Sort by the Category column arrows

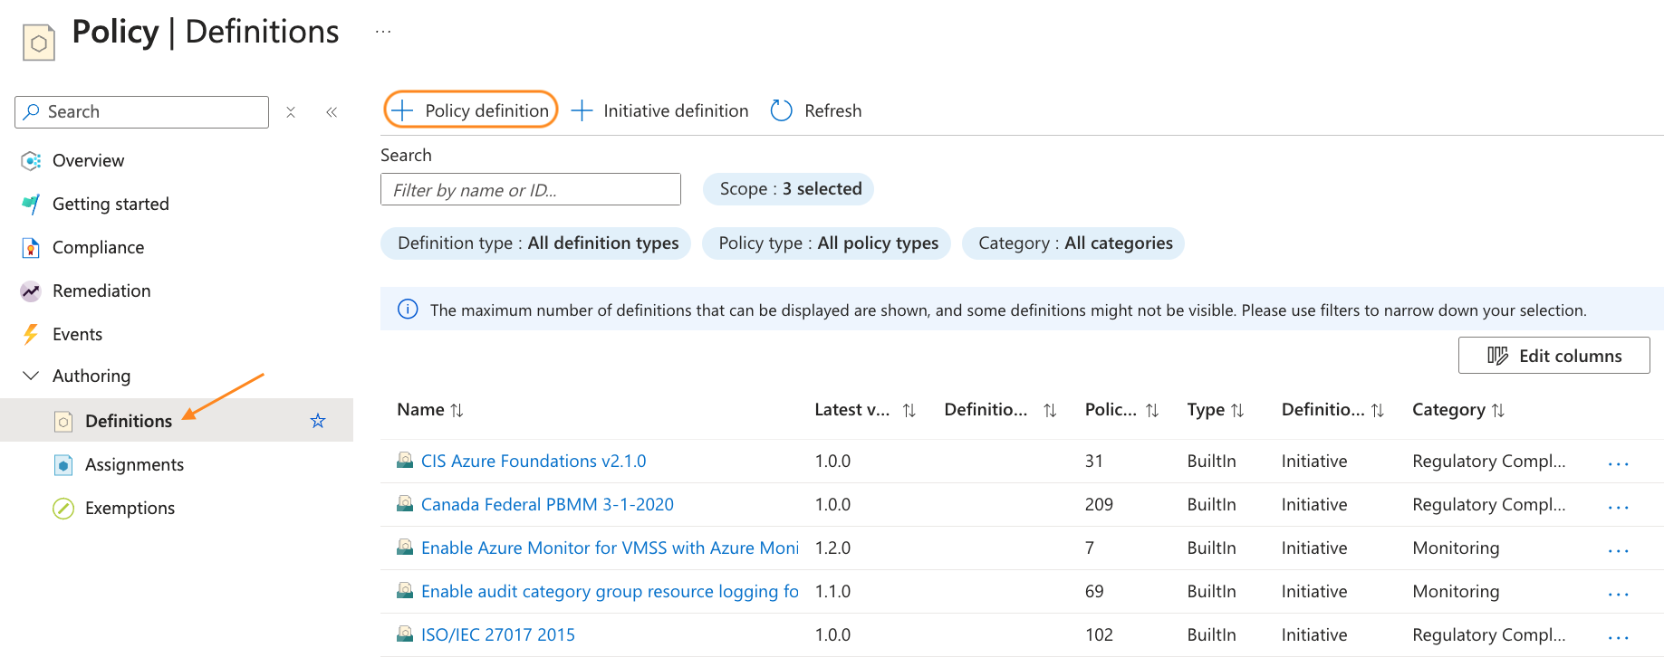tap(1497, 410)
